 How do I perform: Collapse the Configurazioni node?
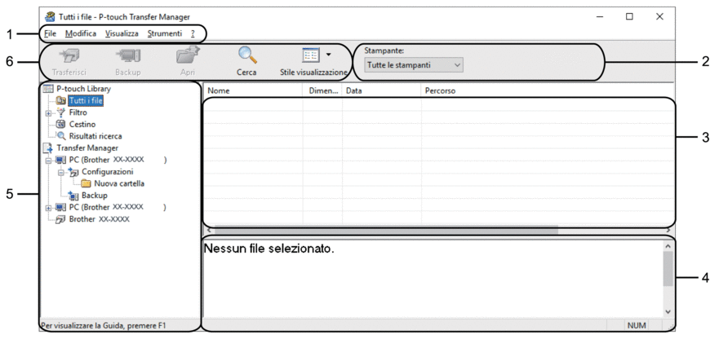(60, 172)
